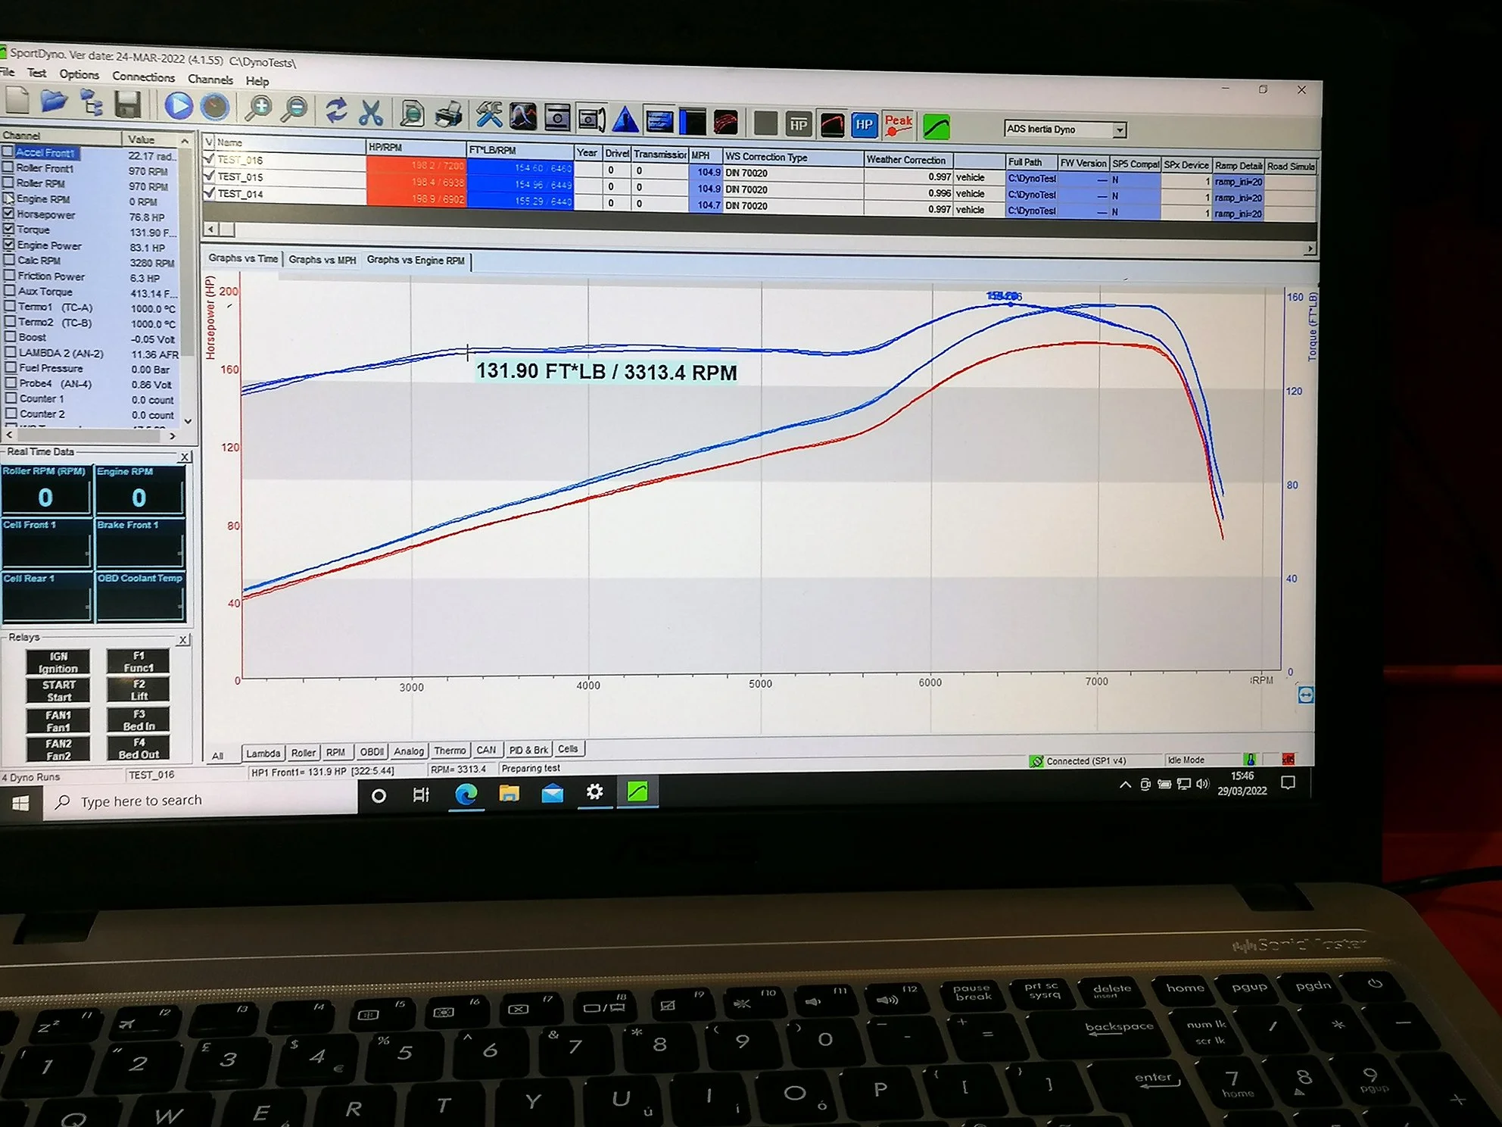Open the Connections menu

(144, 76)
